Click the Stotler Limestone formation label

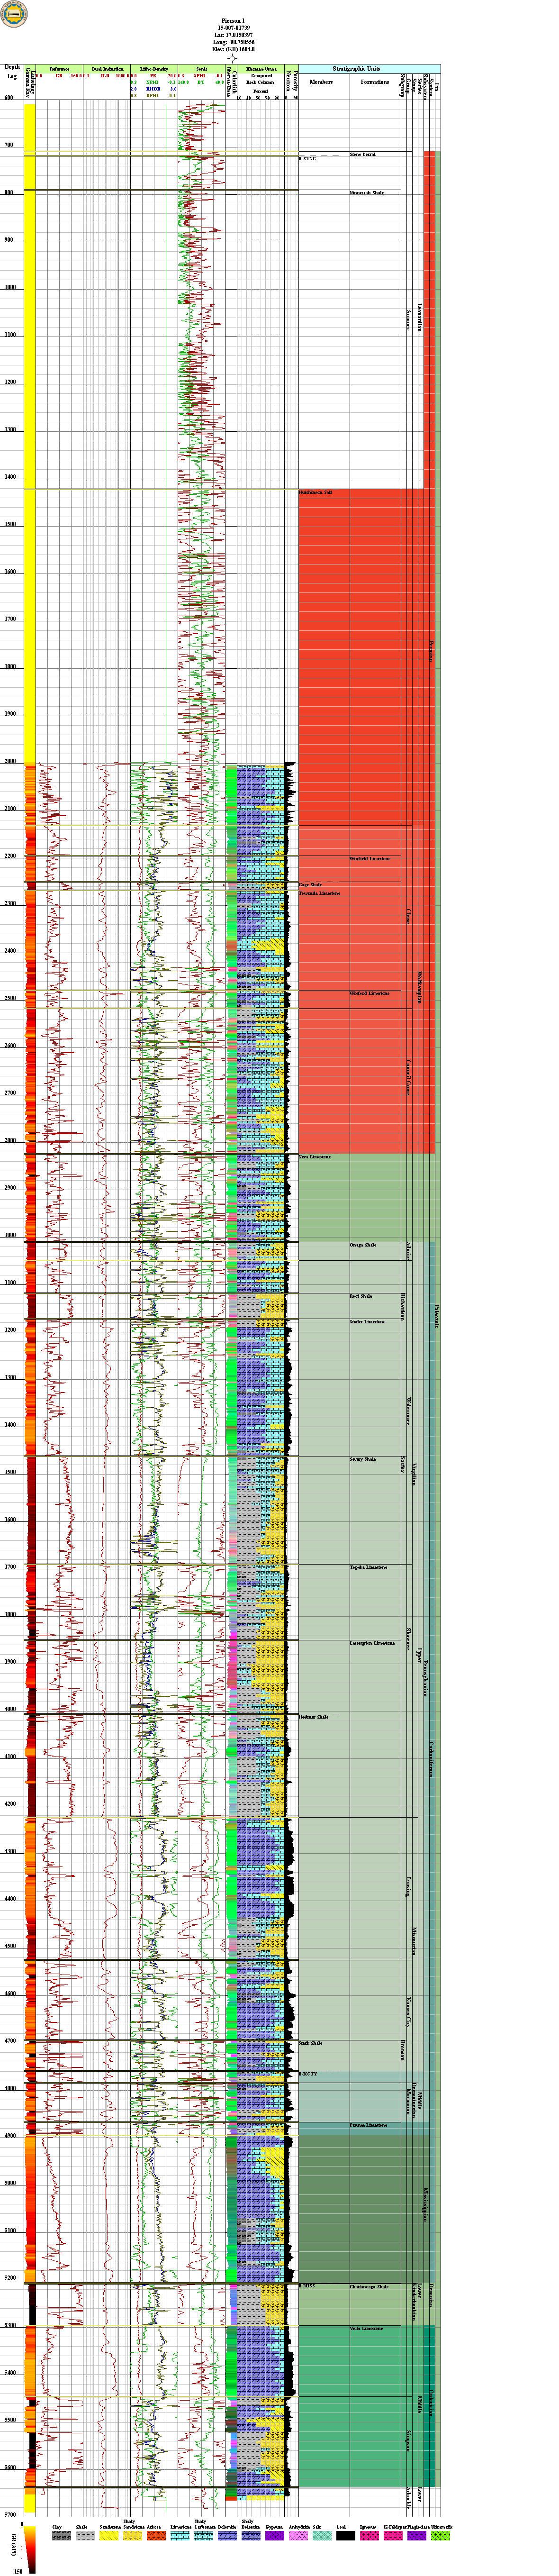coord(367,1322)
